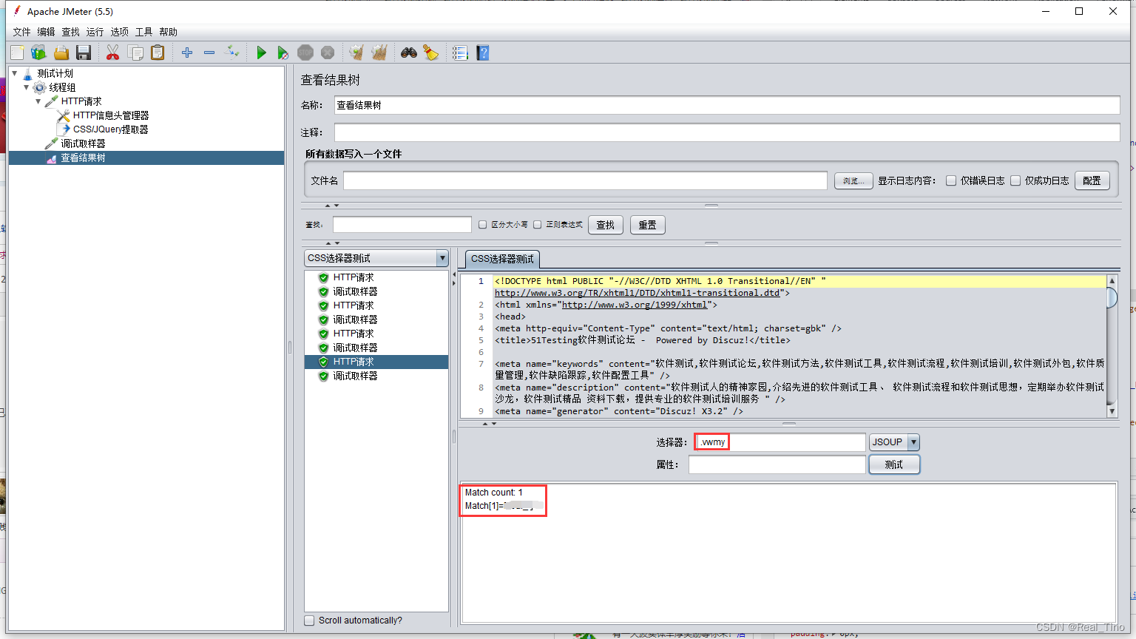Save the test plan with the floppy icon
Viewport: 1136px width, 639px height.
(x=83, y=53)
